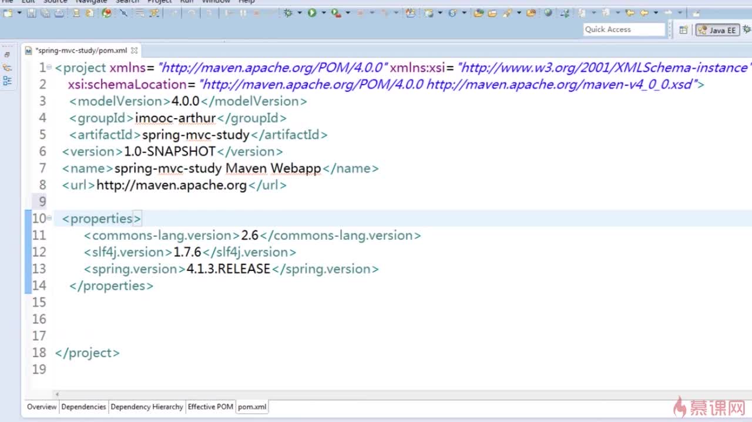Click the horizontal scrollbar left arrow
The height and width of the screenshot is (422, 752).
(57, 394)
